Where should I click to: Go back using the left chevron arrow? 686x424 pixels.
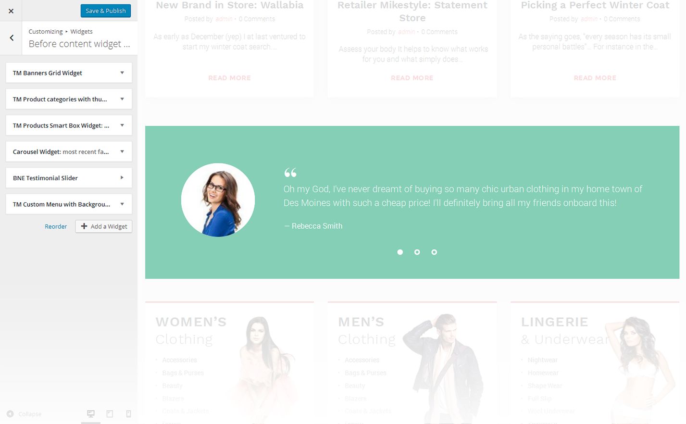12,38
